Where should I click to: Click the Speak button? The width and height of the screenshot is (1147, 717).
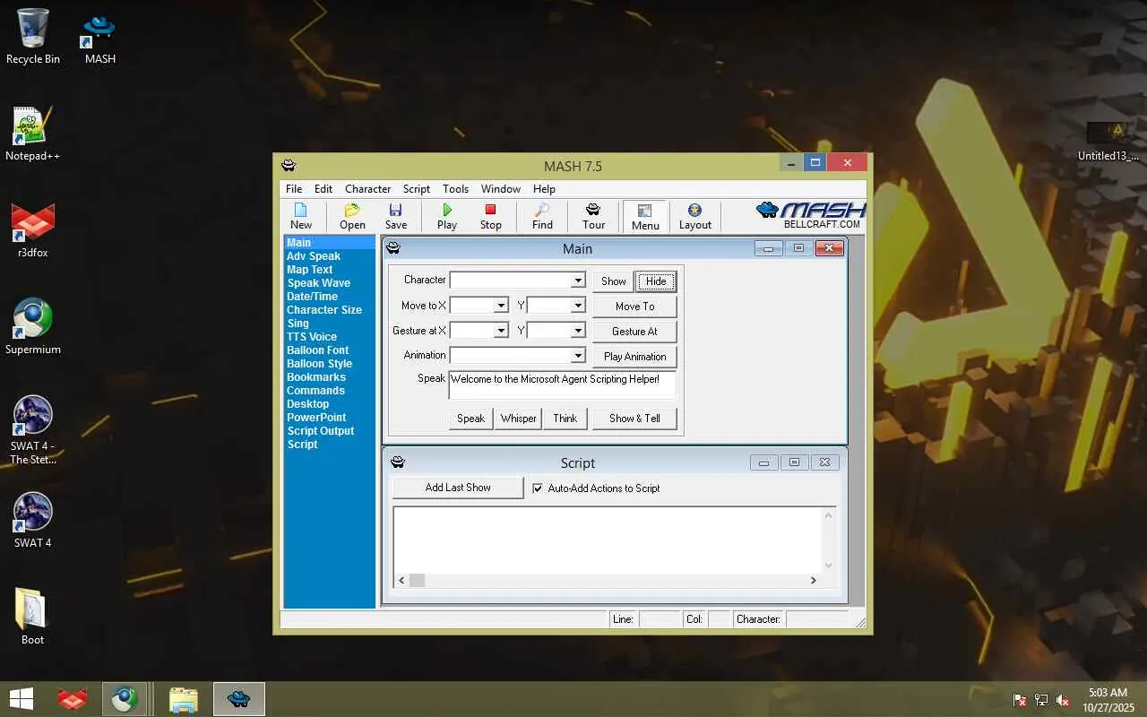click(x=471, y=419)
